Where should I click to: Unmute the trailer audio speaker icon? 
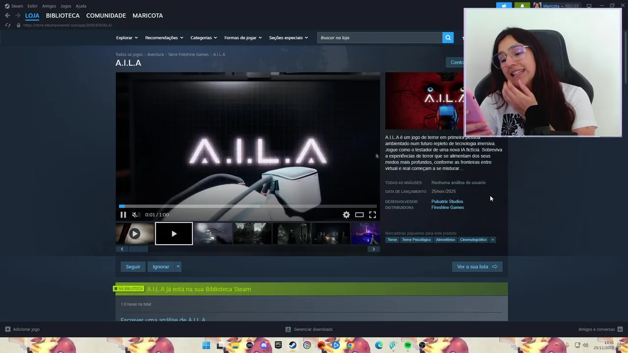136,215
